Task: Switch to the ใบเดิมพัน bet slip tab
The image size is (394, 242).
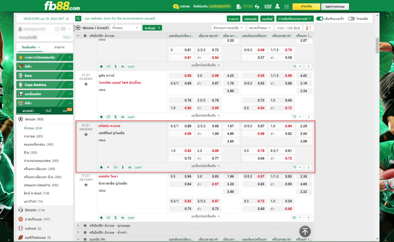Action: (x=31, y=47)
